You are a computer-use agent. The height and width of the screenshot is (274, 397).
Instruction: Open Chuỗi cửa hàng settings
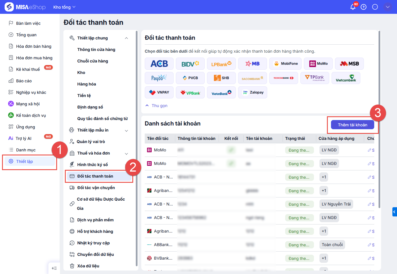[x=93, y=61]
